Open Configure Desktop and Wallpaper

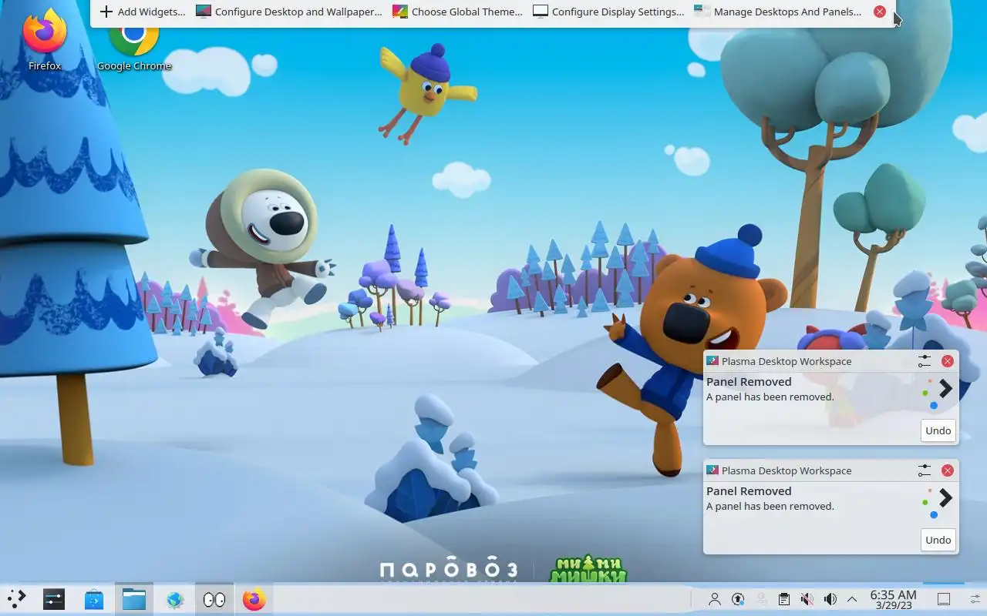point(289,12)
